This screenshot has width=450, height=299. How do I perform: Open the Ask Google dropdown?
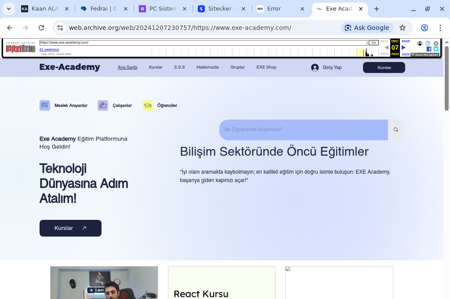tap(367, 27)
